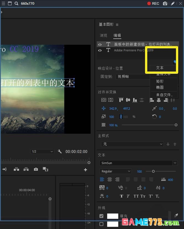
Task: Select the Adobe Premiere Pro layer name
Action: coord(134,50)
